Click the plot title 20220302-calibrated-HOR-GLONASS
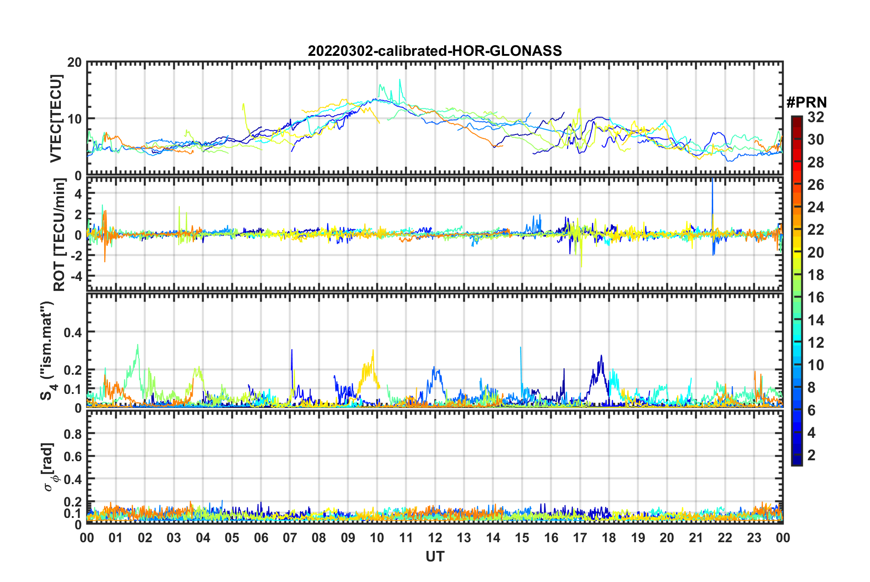 click(435, 51)
